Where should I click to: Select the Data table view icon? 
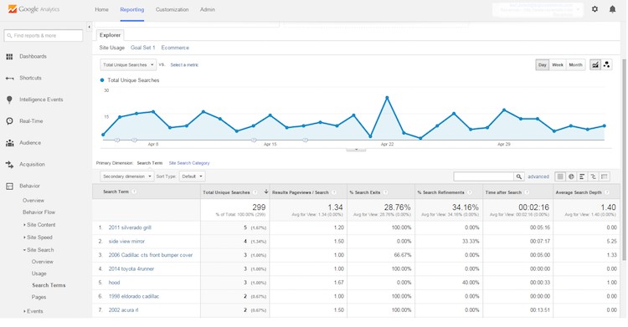click(x=560, y=176)
